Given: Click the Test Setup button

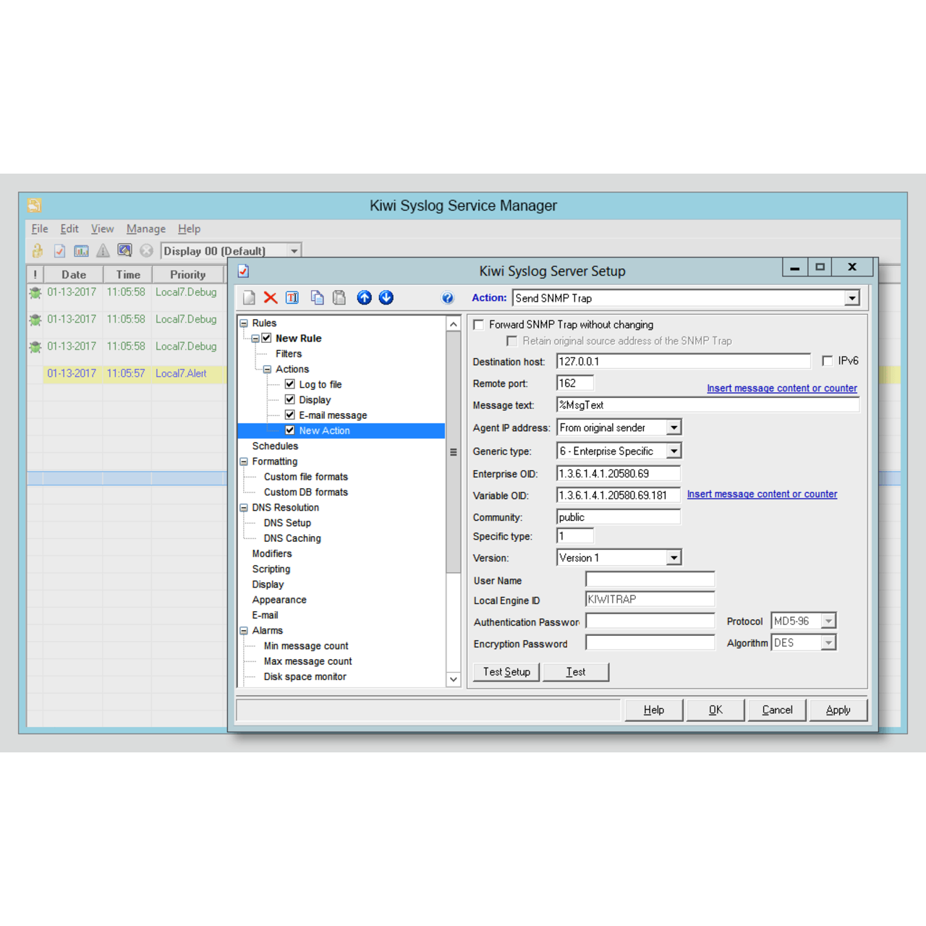Looking at the screenshot, I should point(506,671).
